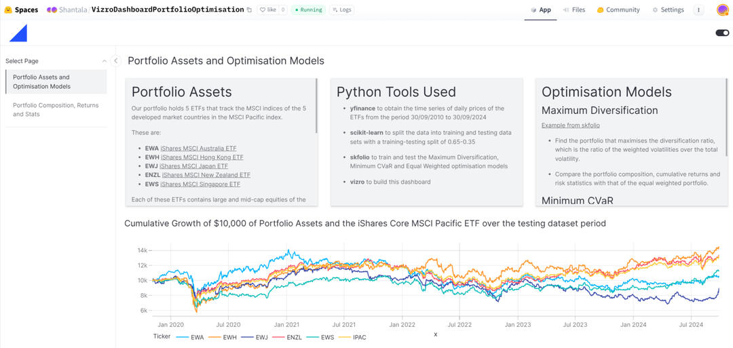The width and height of the screenshot is (733, 348).
Task: Collapse the left sidebar panel
Action: [x=115, y=61]
